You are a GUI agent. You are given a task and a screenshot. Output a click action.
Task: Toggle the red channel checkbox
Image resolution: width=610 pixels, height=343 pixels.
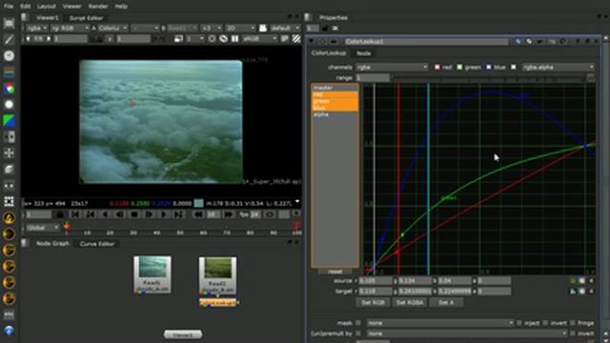(437, 68)
